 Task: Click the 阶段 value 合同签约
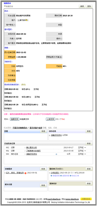pyautogui.click(x=20, y=66)
